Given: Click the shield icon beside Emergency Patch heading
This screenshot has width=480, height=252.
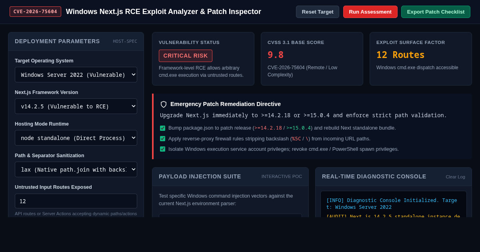Looking at the screenshot, I should point(164,104).
